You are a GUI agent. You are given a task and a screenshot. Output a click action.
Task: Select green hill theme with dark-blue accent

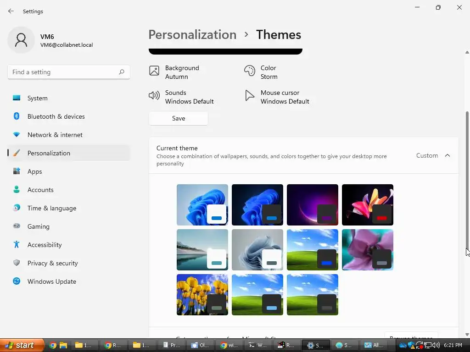point(312,250)
